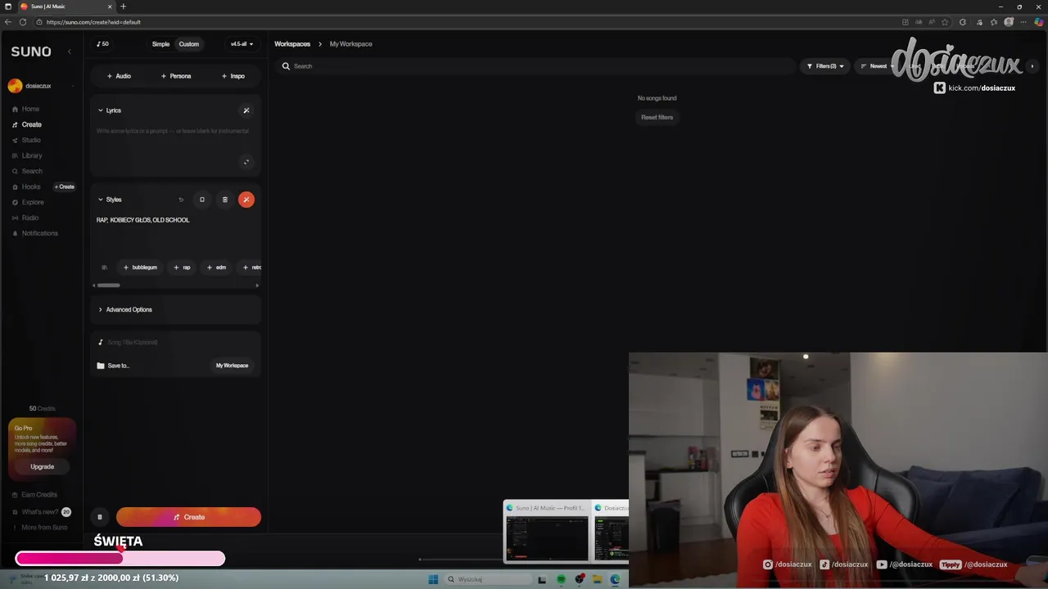Click the style tags horizontal scrollbar
The image size is (1048, 589).
tap(108, 286)
